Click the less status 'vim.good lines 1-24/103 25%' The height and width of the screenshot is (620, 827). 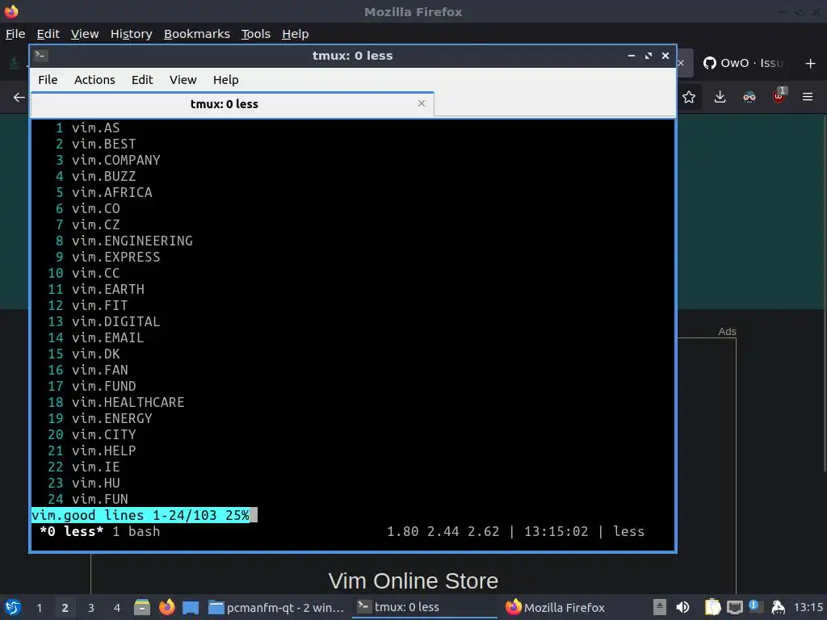coord(141,515)
